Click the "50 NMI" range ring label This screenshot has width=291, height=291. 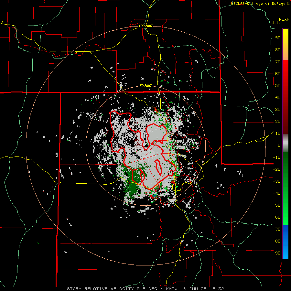[145, 86]
